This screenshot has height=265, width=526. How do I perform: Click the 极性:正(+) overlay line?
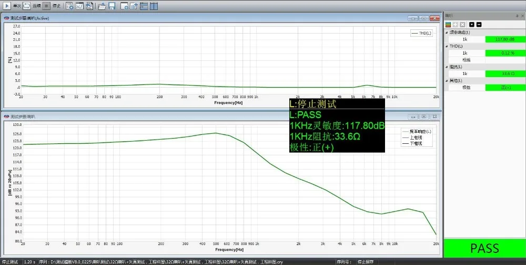(311, 147)
